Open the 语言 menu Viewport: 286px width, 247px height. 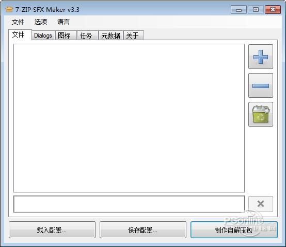(63, 22)
